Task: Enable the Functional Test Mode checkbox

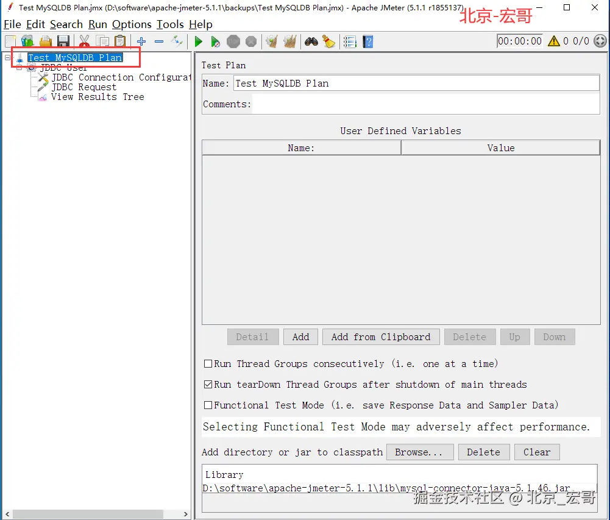Action: pos(208,405)
